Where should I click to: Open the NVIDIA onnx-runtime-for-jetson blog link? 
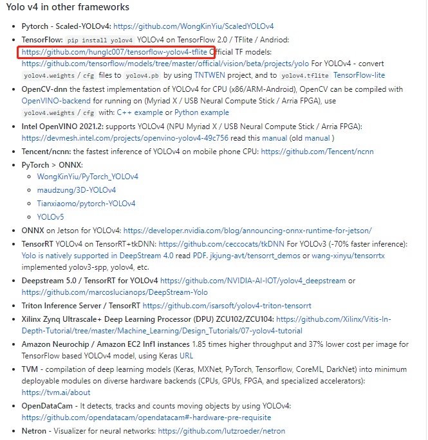pyautogui.click(x=247, y=231)
